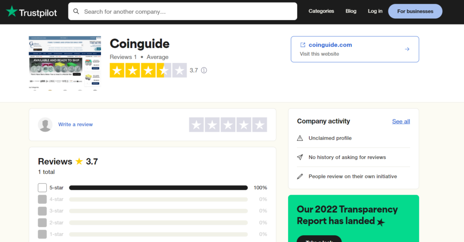Image resolution: width=464 pixels, height=242 pixels.
Task: Check the 2-star filter checkbox
Action: click(x=42, y=223)
